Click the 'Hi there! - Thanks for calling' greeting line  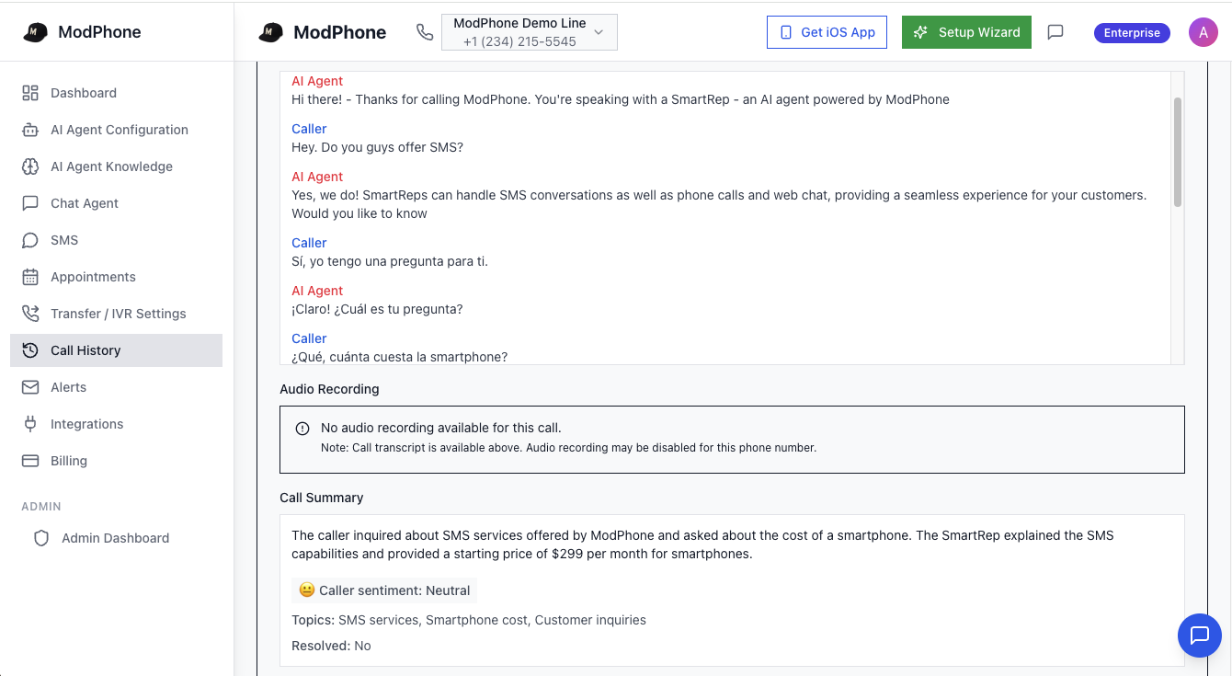click(x=621, y=99)
